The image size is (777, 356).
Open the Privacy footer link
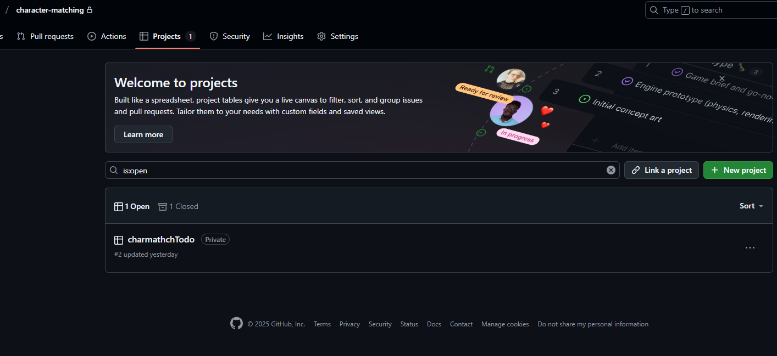pyautogui.click(x=349, y=324)
